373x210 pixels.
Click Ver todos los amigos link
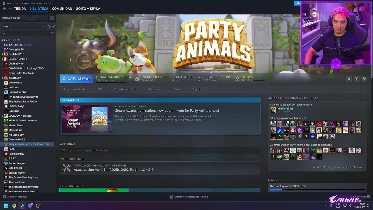tap(338, 167)
